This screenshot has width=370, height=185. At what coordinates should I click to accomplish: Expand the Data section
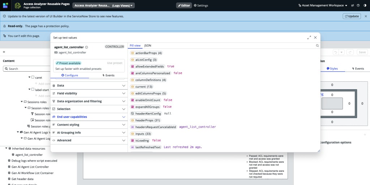pyautogui.click(x=89, y=86)
